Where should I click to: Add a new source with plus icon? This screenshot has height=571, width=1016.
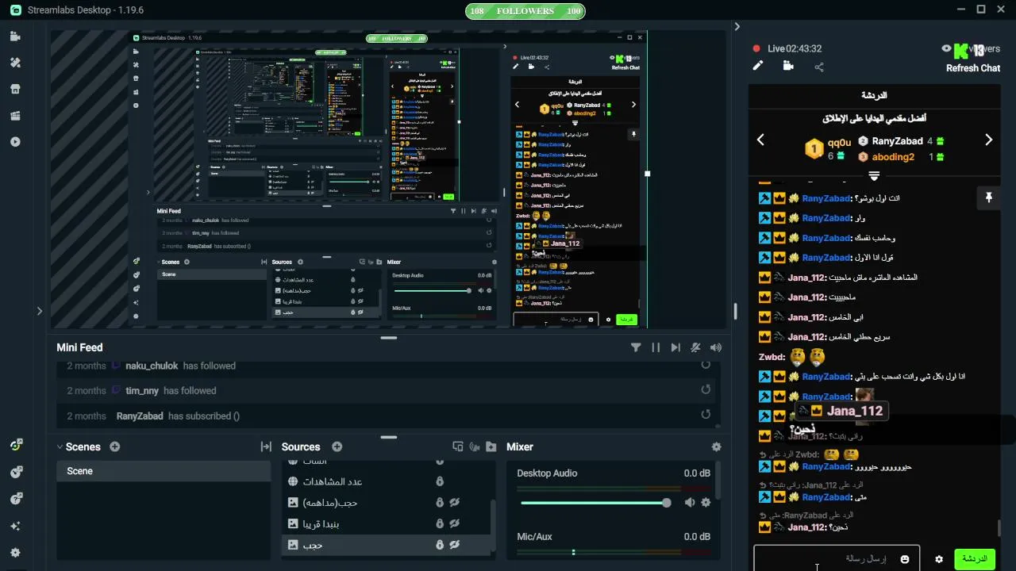click(x=337, y=447)
